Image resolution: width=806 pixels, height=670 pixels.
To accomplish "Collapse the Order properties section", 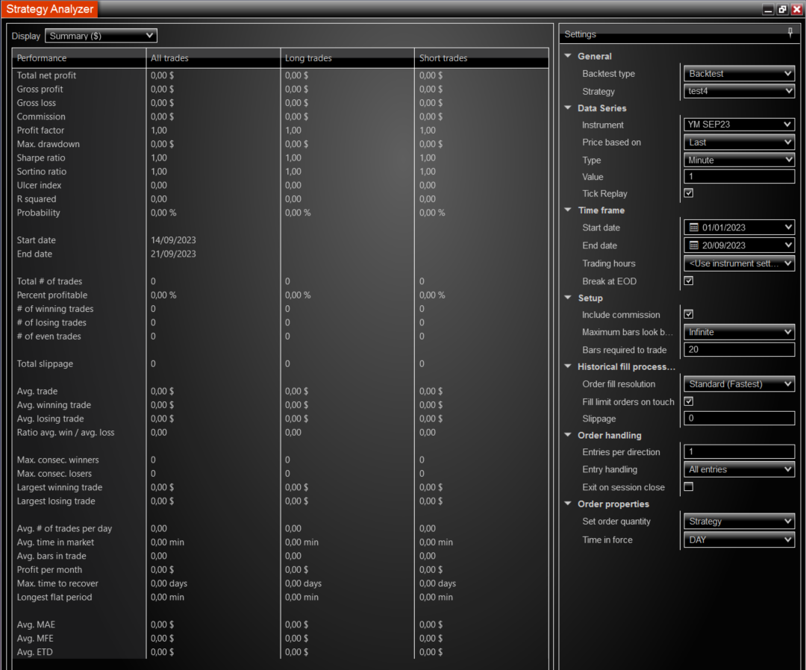I will (568, 504).
